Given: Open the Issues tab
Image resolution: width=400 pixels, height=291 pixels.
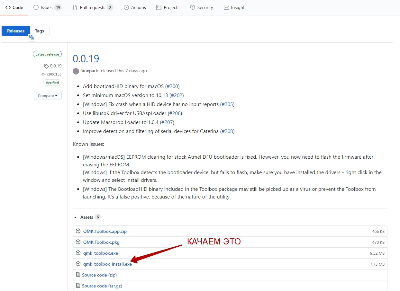Looking at the screenshot, I should [x=48, y=7].
